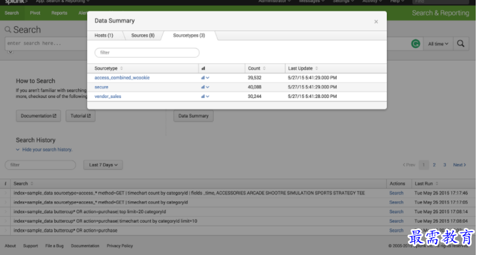Open the Pivot nav item
The width and height of the screenshot is (478, 255).
(35, 13)
